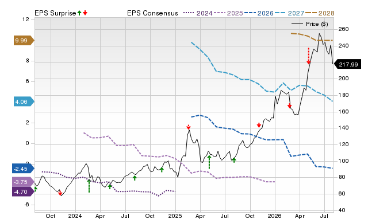This screenshot has width=368, height=219.
Task: Select the 2025 EPS consensus legend entry
Action: 228,13
